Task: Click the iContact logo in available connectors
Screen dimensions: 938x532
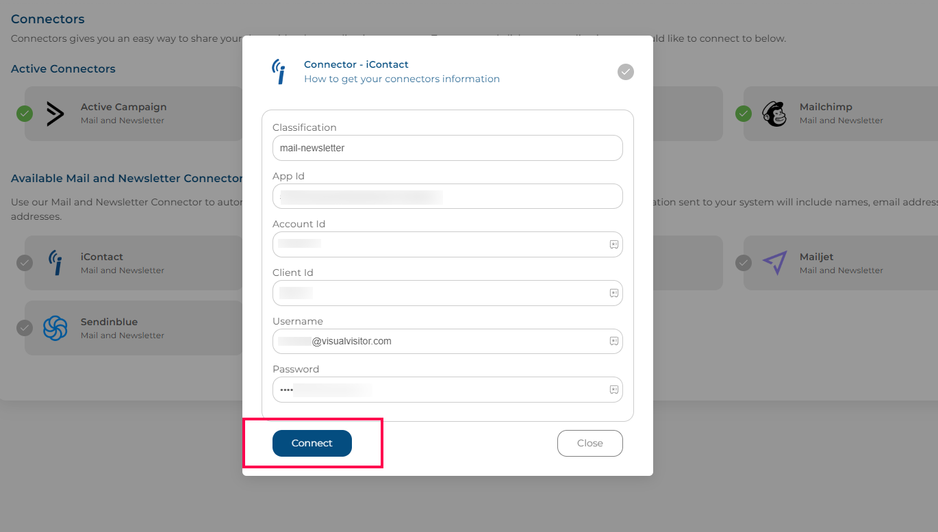Action: coord(55,263)
